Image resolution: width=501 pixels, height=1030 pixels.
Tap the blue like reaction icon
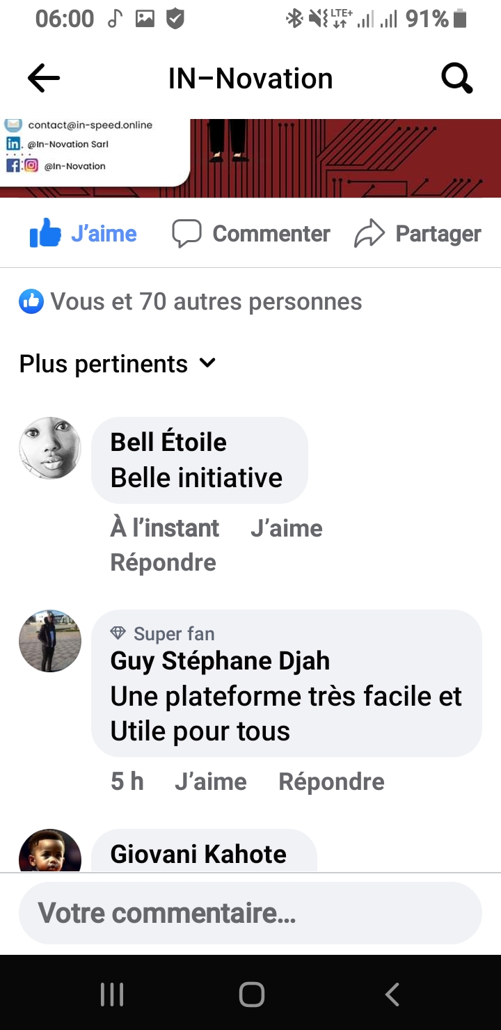[x=31, y=301]
